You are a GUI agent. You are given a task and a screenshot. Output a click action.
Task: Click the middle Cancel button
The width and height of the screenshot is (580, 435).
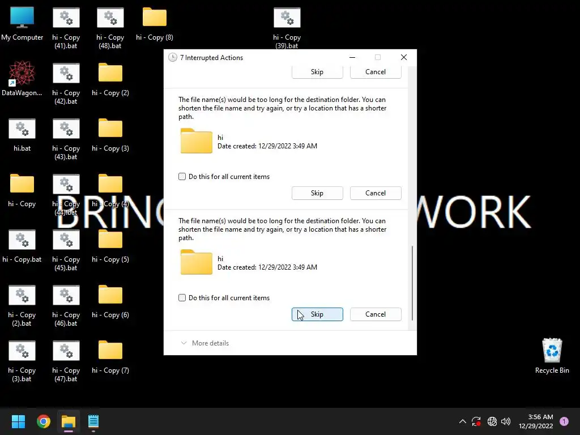(x=376, y=193)
